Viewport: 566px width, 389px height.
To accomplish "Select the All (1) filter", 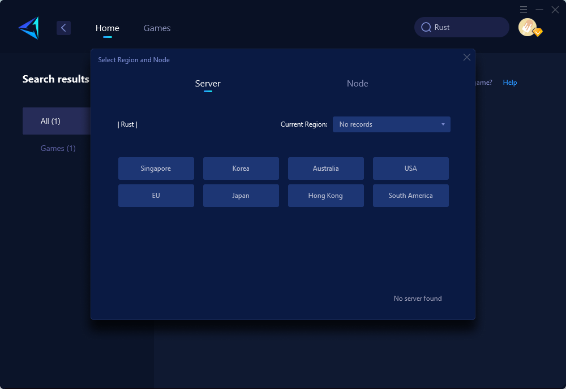I will [57, 121].
